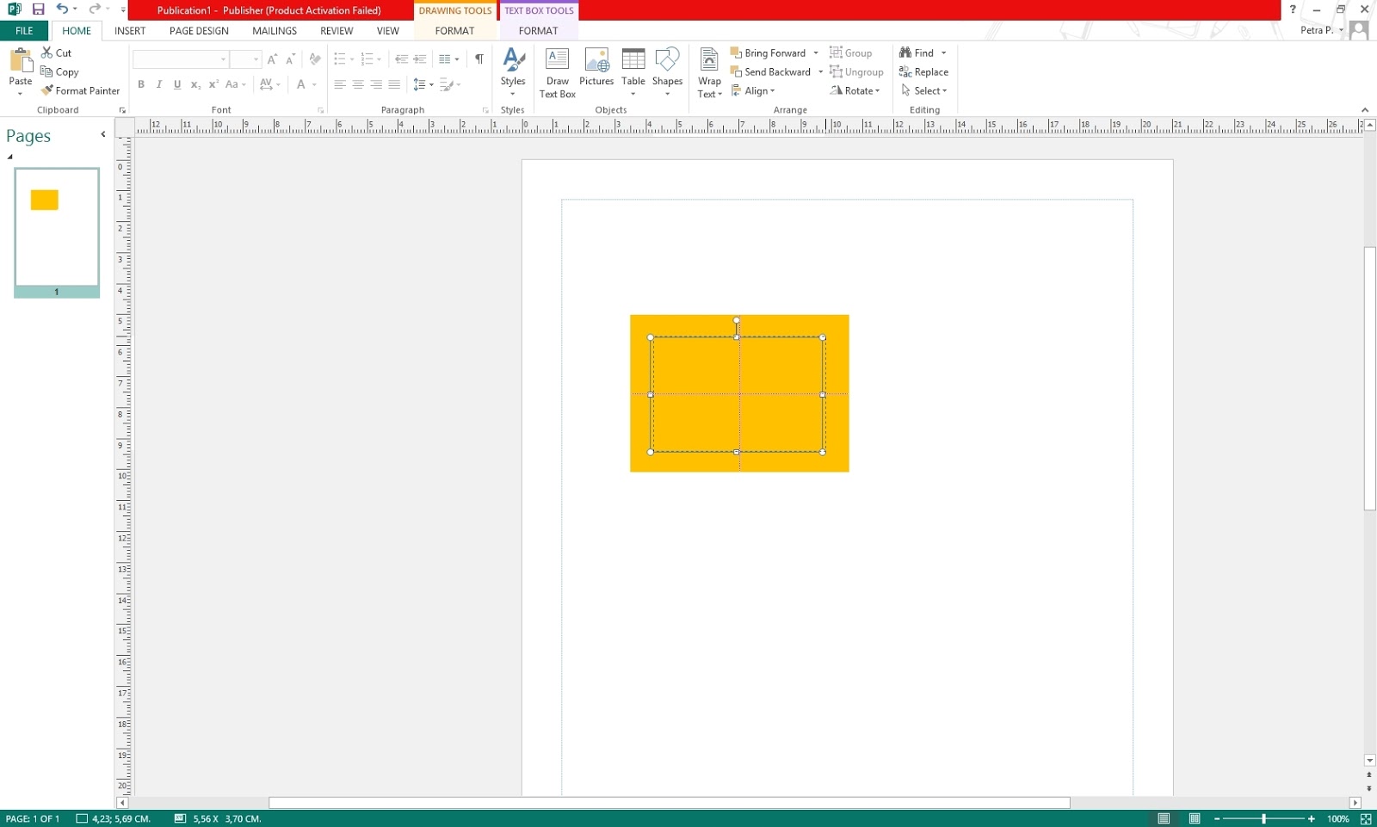Open the font size dropdown
Screen dimensions: 1377x827
256,59
